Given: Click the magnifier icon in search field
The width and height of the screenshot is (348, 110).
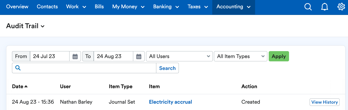Looking at the screenshot, I should (x=18, y=68).
